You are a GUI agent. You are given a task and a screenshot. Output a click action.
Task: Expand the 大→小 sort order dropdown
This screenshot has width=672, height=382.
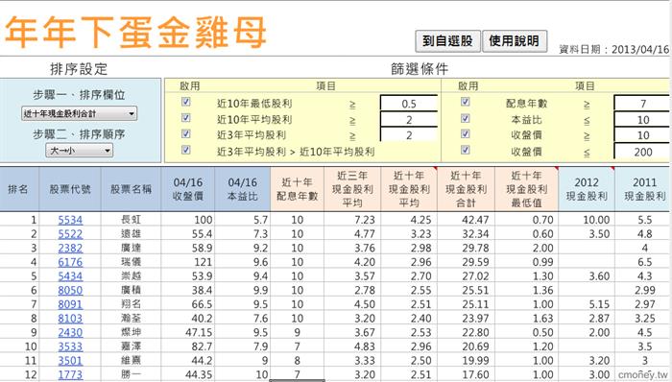[80, 151]
